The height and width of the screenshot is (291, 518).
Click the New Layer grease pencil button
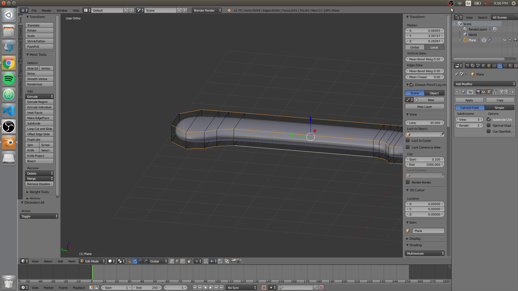point(425,106)
